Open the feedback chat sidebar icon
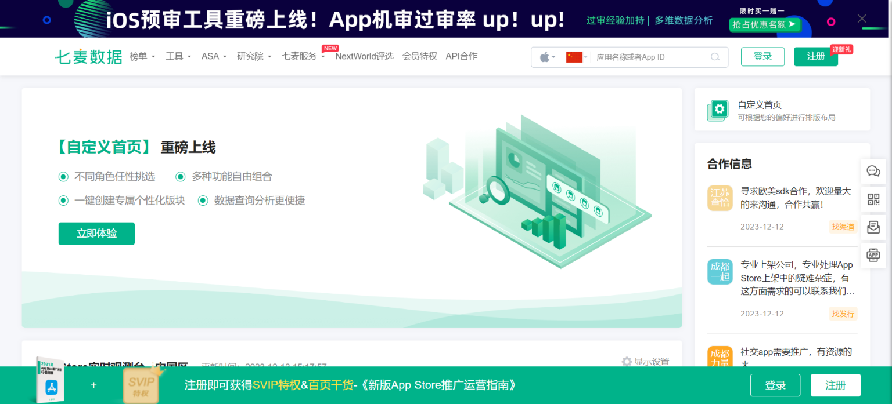This screenshot has height=404, width=892. [873, 171]
